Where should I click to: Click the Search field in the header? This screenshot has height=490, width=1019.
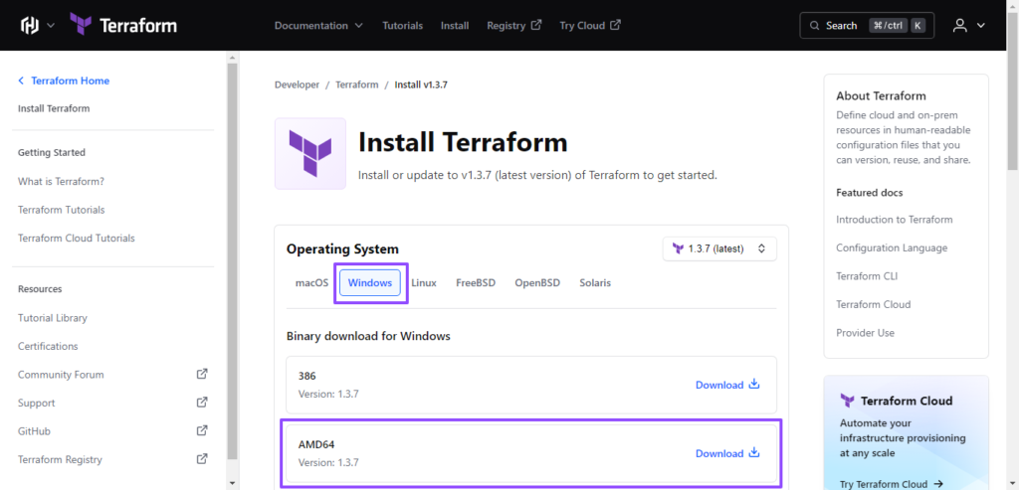point(867,25)
